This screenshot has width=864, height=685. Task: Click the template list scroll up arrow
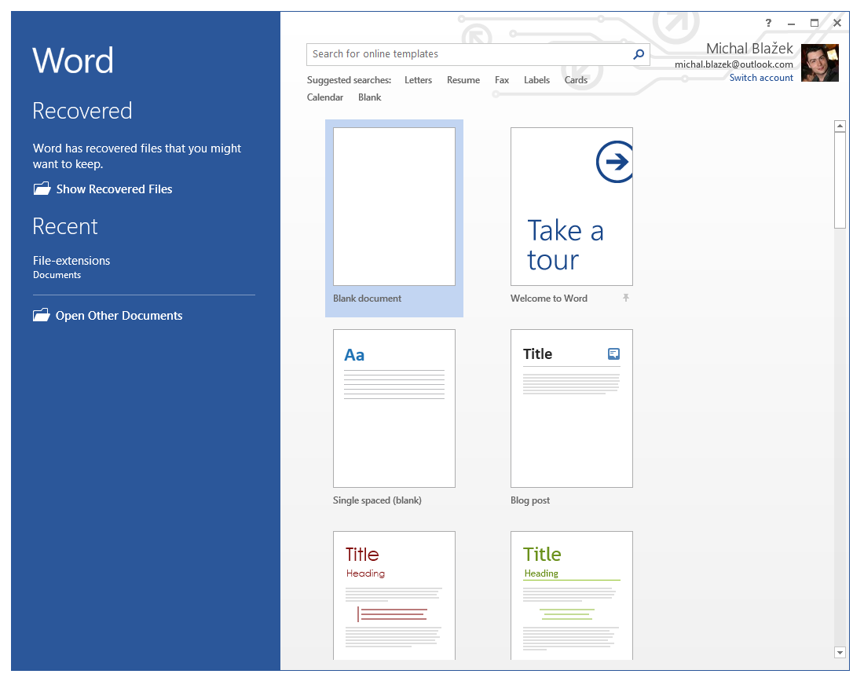point(840,126)
